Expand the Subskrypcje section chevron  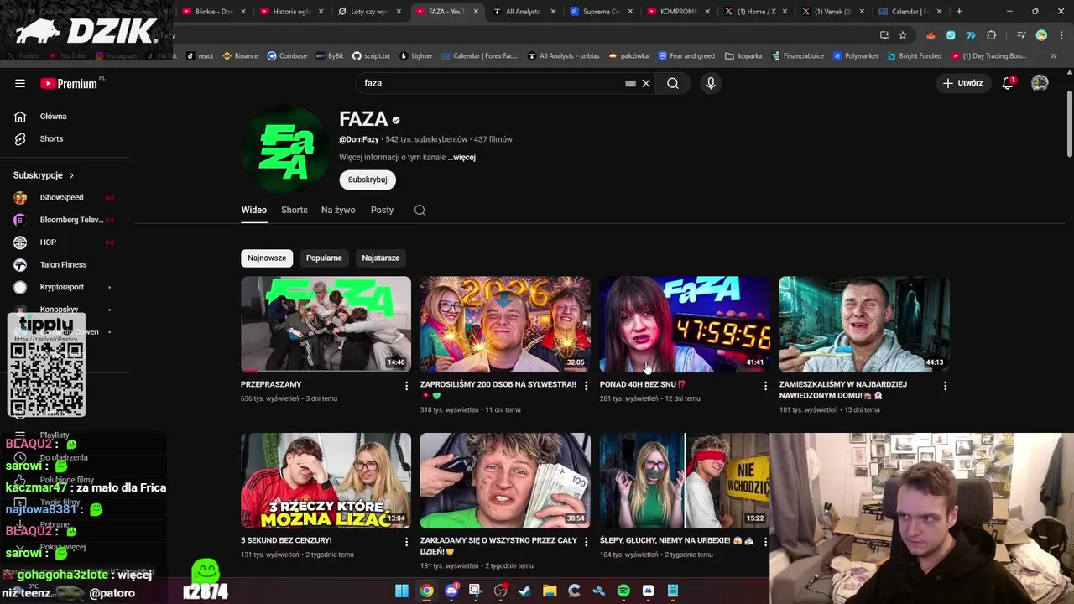click(71, 175)
